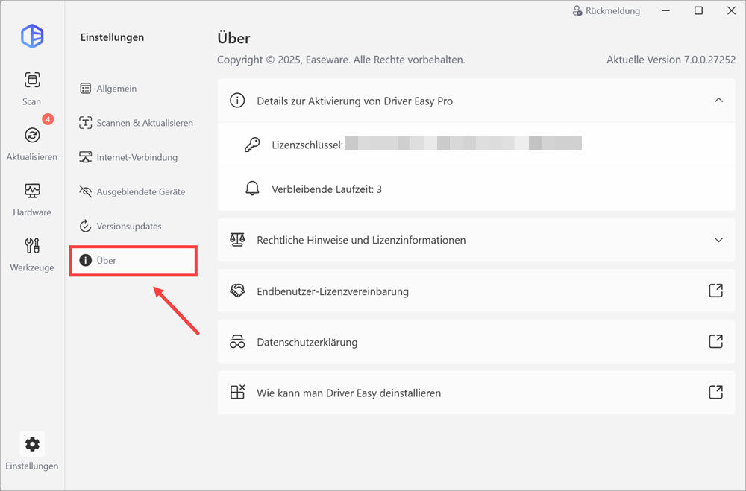Image resolution: width=746 pixels, height=491 pixels.
Task: Open the Datenschutzerklärung link text
Action: pos(307,342)
